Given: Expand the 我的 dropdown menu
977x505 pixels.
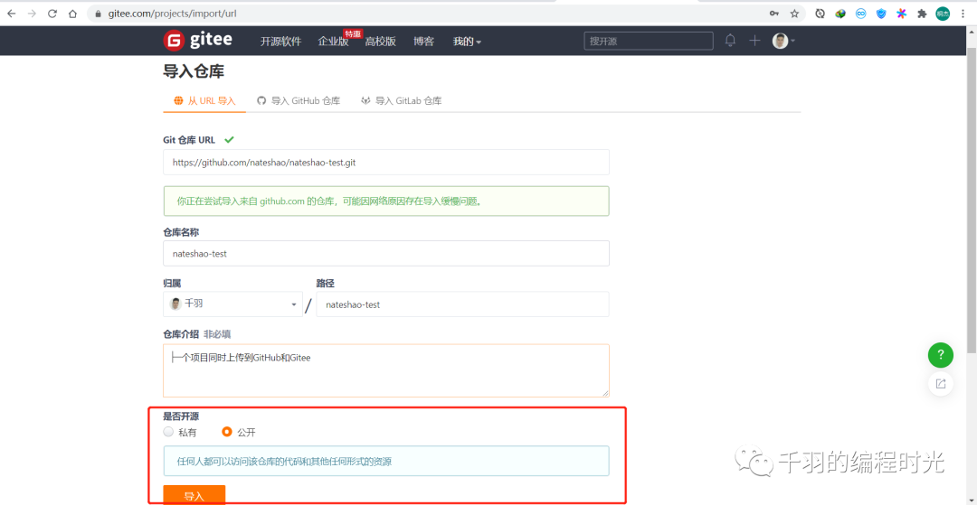Looking at the screenshot, I should (x=467, y=42).
